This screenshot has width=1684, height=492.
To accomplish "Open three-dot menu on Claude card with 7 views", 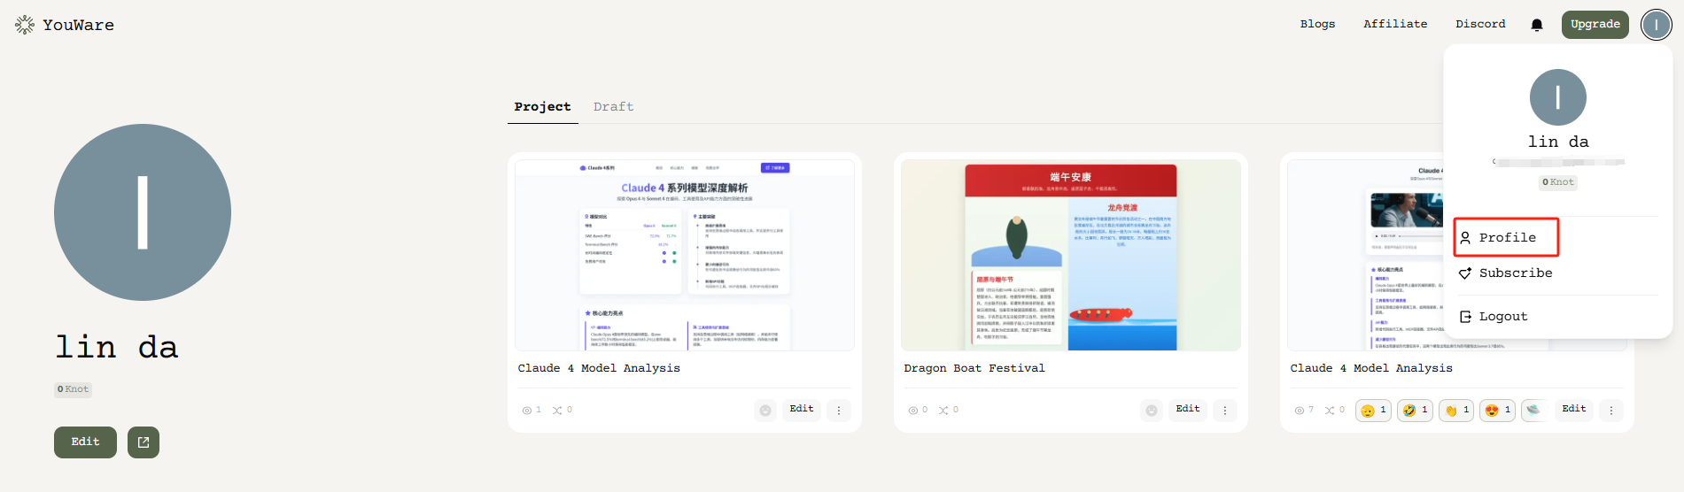I will click(1611, 411).
